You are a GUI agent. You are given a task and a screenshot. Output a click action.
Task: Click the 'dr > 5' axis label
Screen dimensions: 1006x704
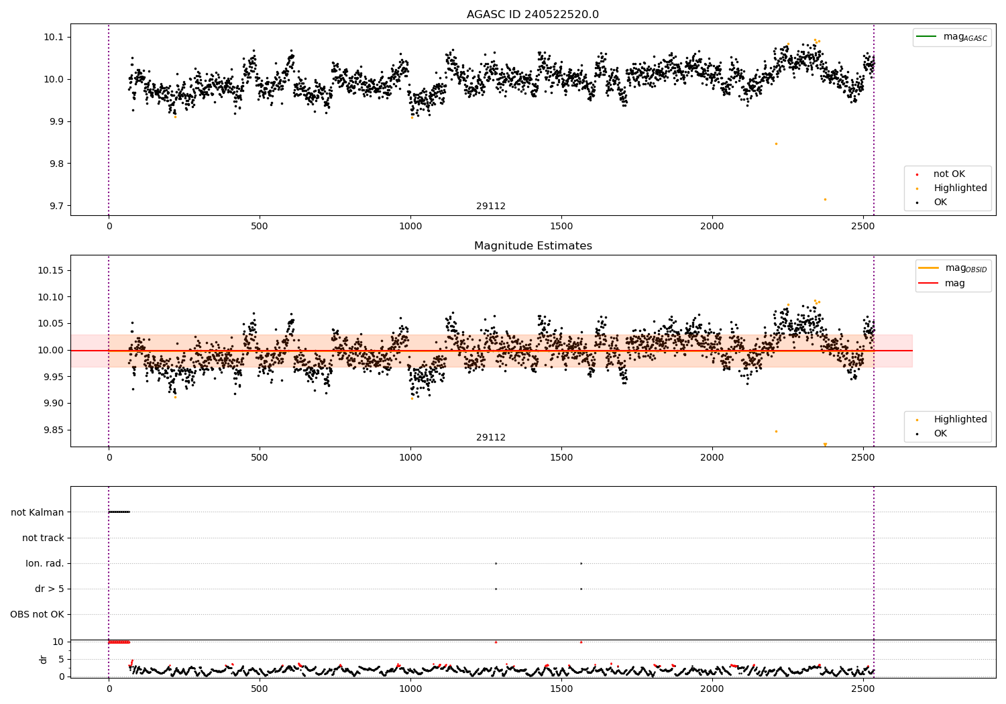[50, 589]
